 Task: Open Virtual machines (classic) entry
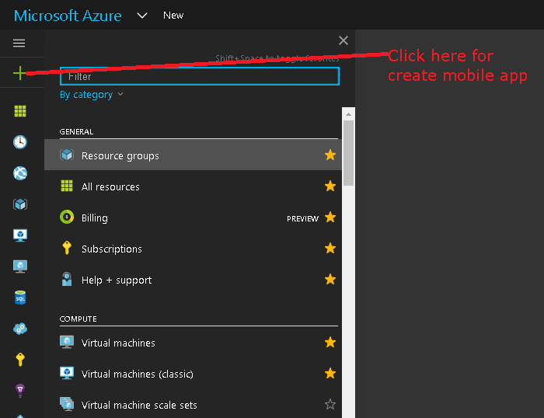pos(137,374)
